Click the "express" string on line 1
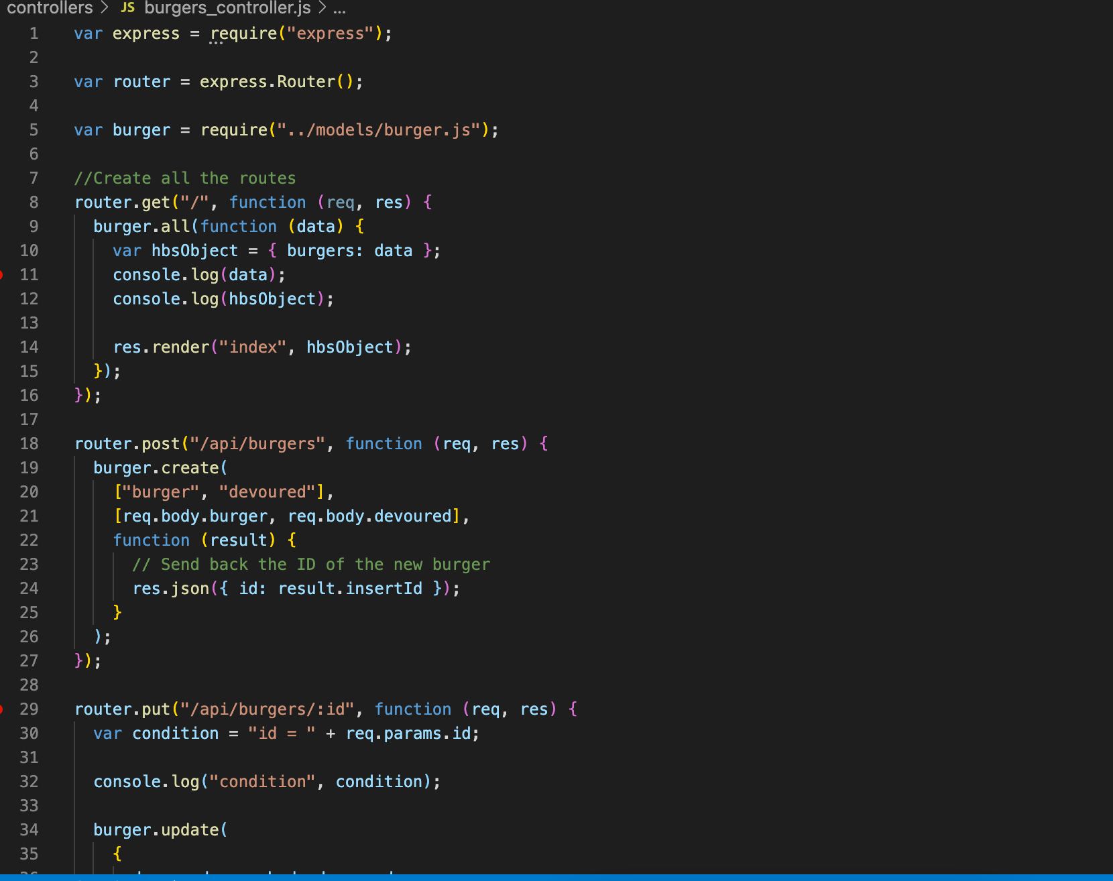1113x881 pixels. 331,34
